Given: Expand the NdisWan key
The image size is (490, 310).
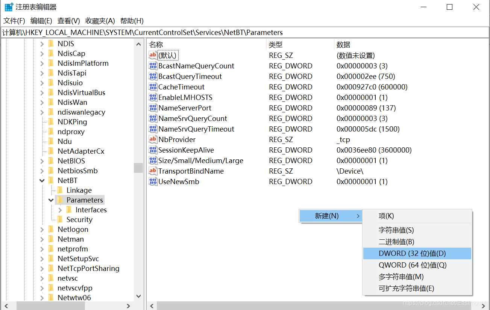Looking at the screenshot, I should click(x=42, y=103).
